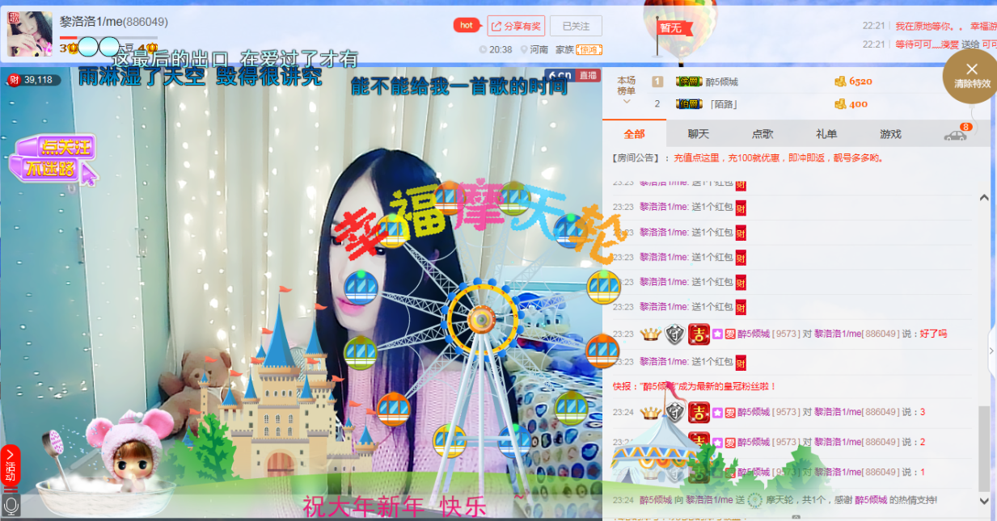This screenshot has height=521, width=997.
Task: Click the 400 gold coin amount
Action: pos(851,104)
